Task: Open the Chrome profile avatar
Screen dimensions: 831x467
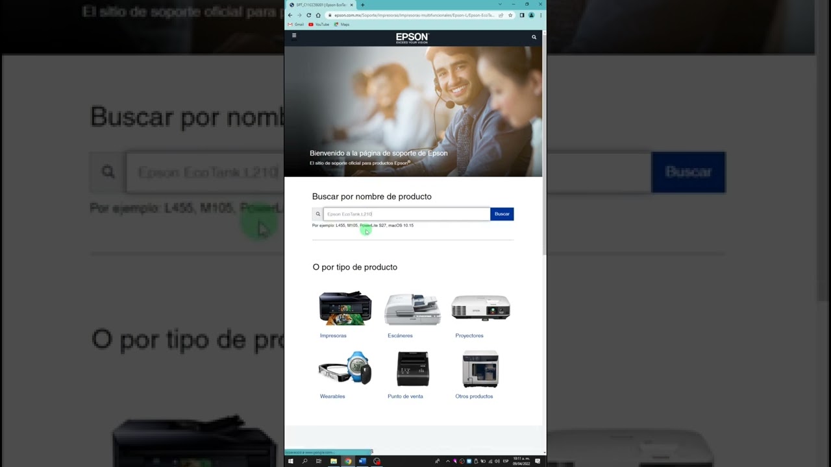Action: (531, 15)
